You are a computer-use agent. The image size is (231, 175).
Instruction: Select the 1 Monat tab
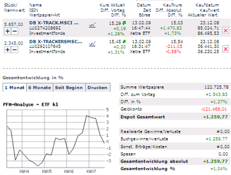click(14, 88)
